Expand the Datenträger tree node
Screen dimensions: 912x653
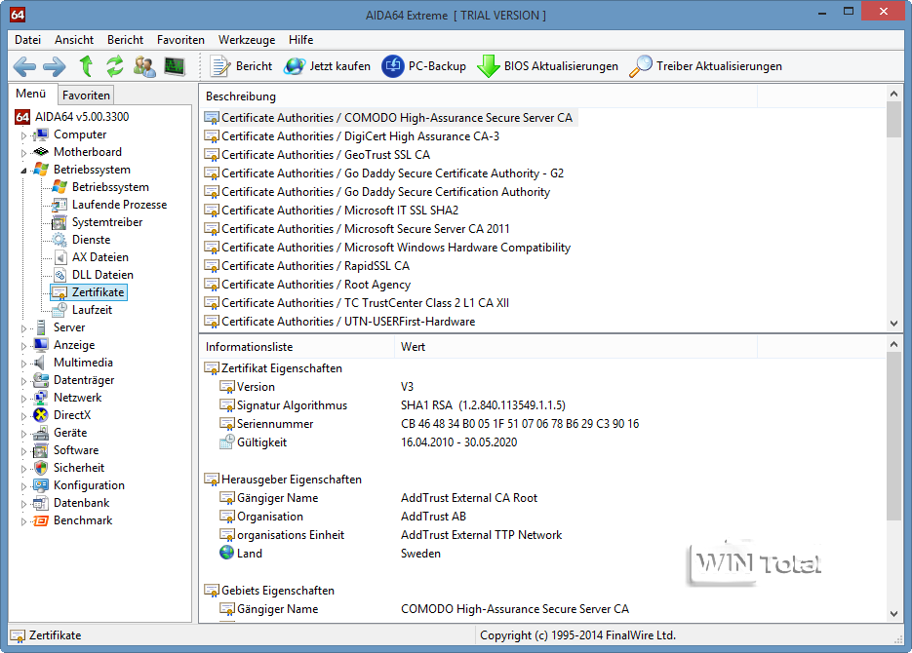(x=23, y=381)
